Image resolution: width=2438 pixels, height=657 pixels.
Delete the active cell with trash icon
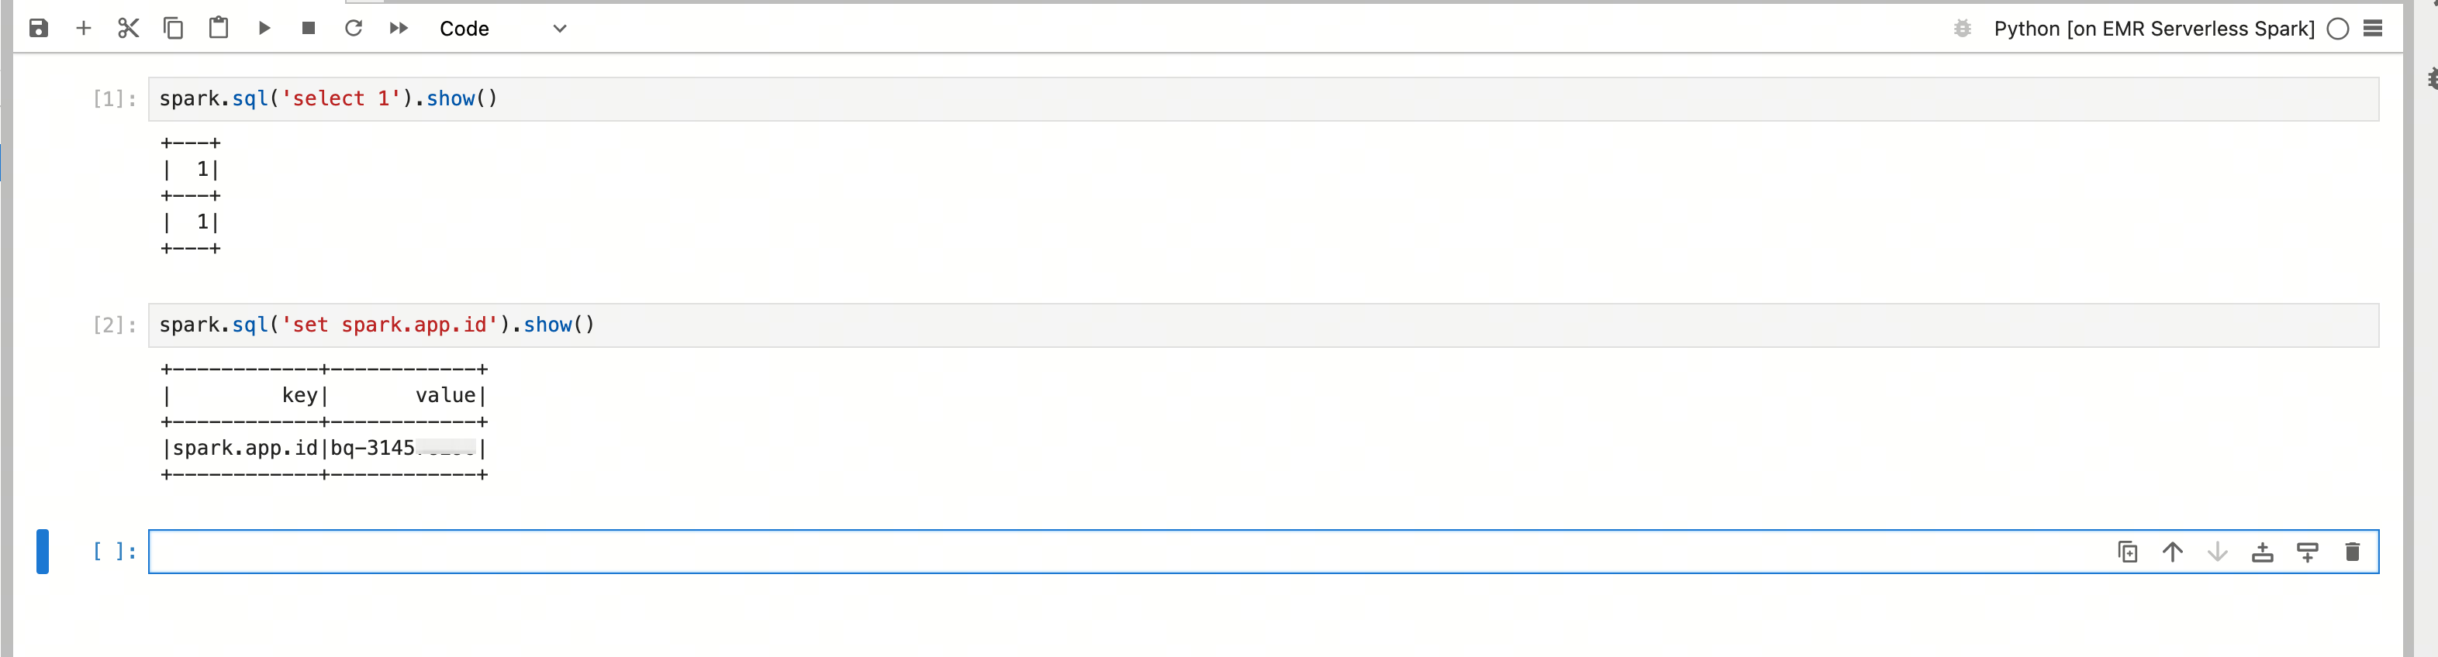pyautogui.click(x=2352, y=552)
